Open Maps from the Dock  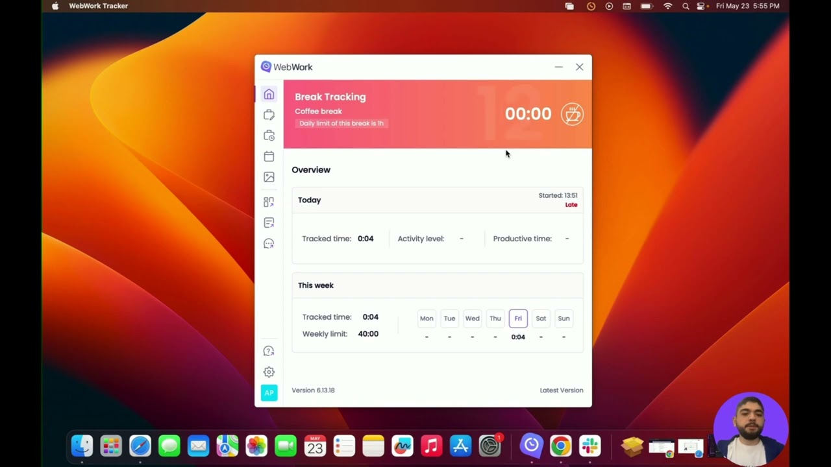pyautogui.click(x=227, y=446)
